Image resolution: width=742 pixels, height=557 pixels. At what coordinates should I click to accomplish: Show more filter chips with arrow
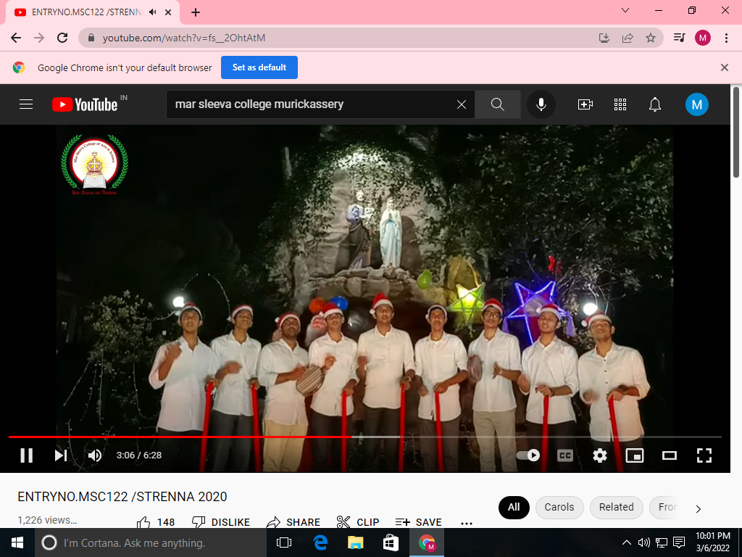(x=699, y=508)
